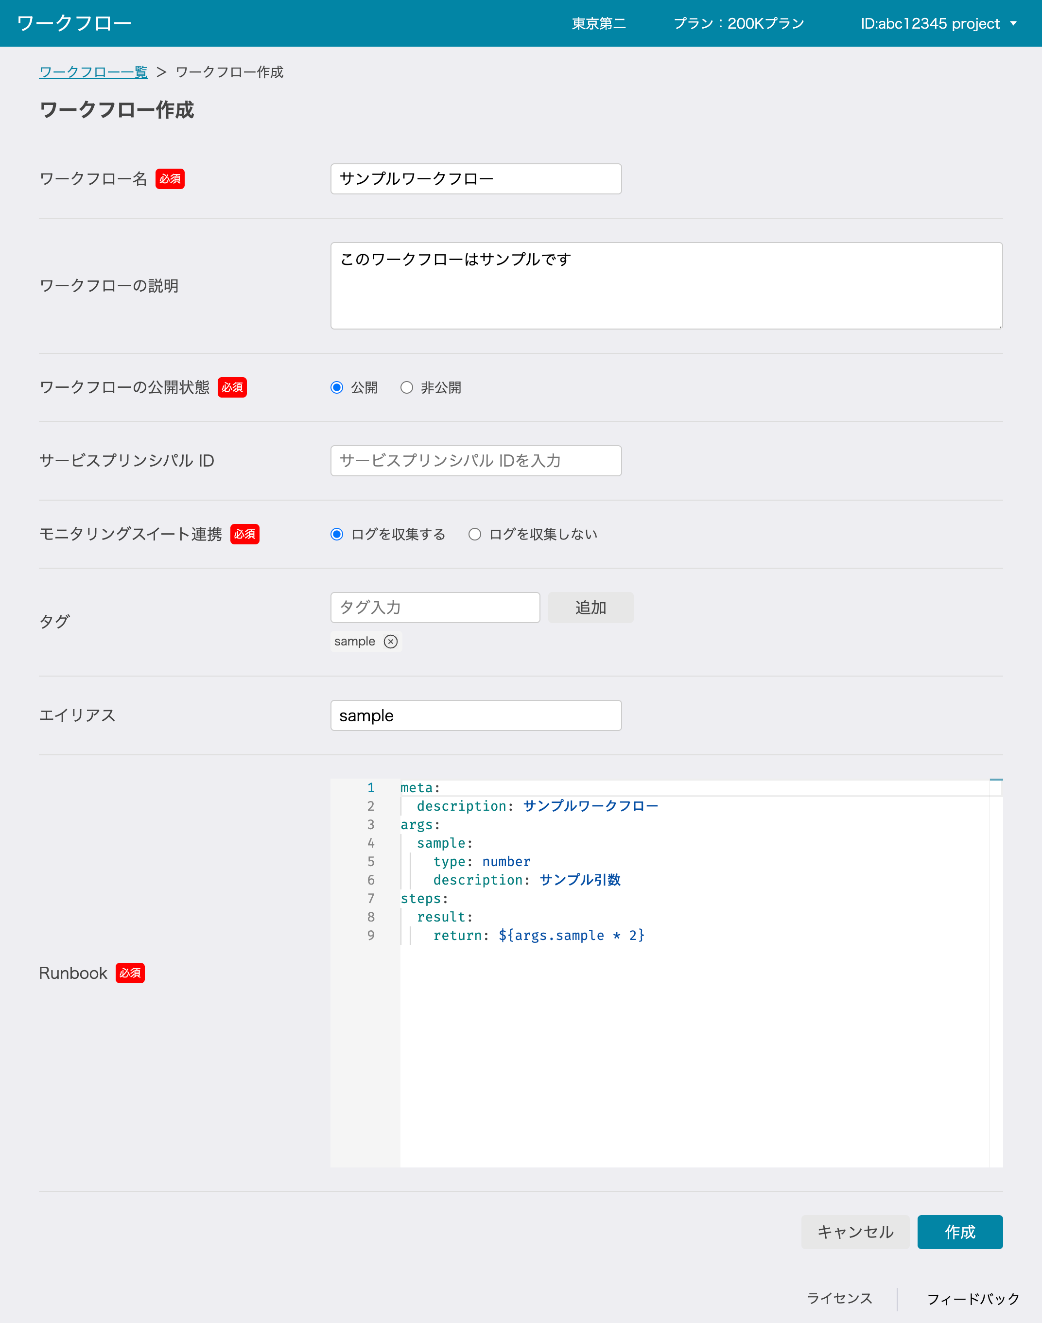Screen dimensions: 1042x1323
Task: Click the ライセンス link
Action: pyautogui.click(x=839, y=1297)
